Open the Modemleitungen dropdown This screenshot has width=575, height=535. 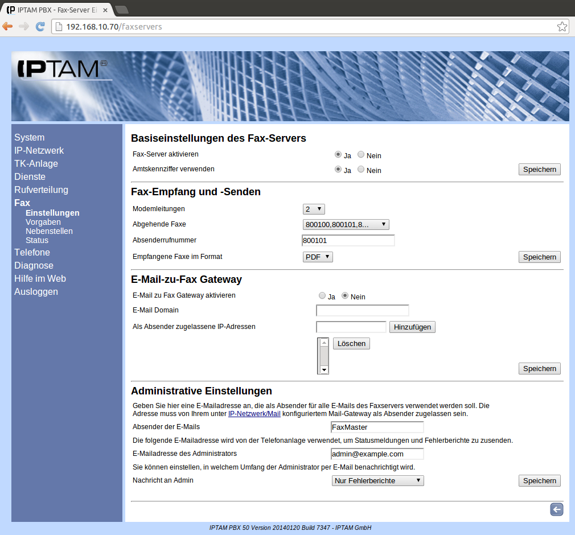[314, 209]
